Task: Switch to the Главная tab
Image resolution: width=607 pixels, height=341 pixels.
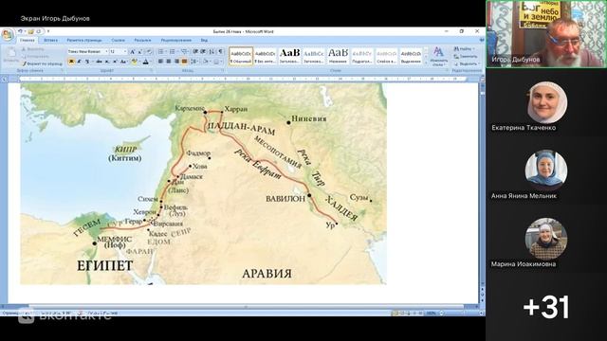Action: pyautogui.click(x=28, y=40)
